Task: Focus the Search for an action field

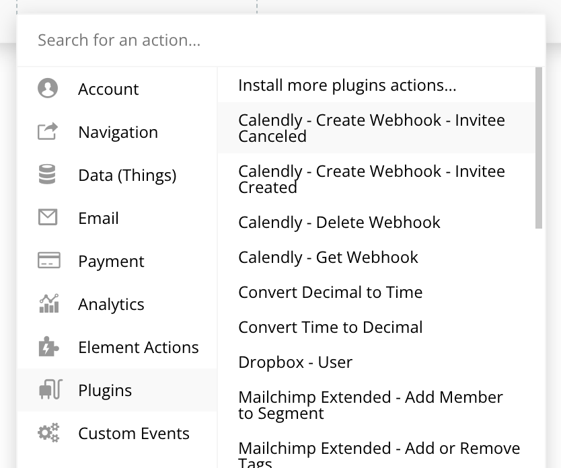Action: tap(281, 40)
